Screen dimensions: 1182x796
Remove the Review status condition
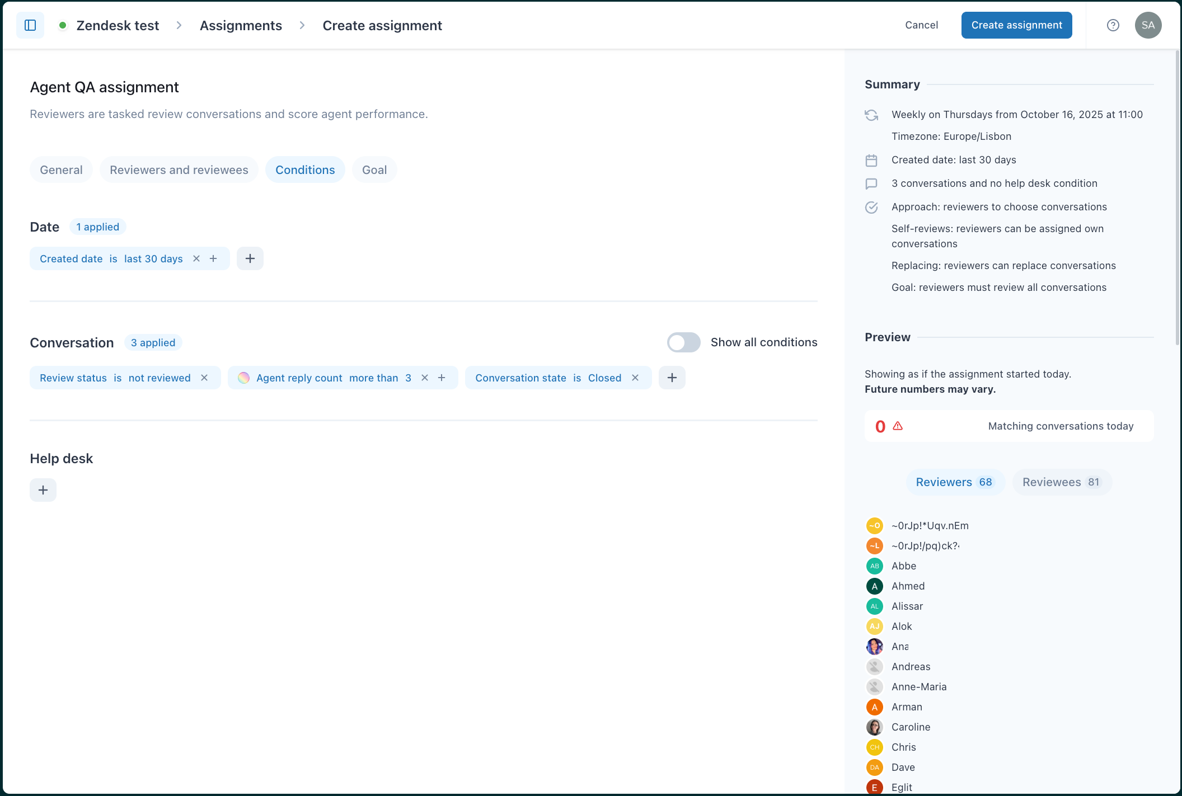204,378
